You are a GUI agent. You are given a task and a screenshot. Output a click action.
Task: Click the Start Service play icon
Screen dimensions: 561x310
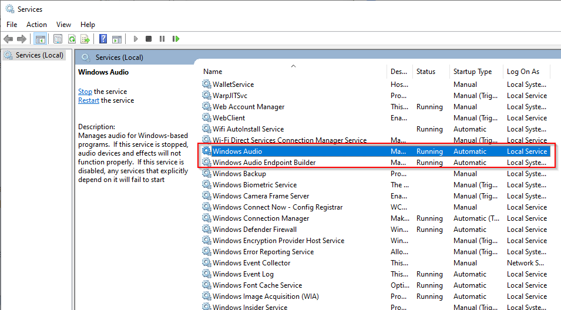[x=136, y=39]
